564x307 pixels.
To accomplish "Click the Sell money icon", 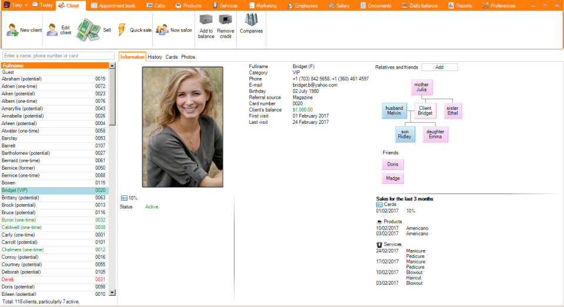I will point(88,30).
